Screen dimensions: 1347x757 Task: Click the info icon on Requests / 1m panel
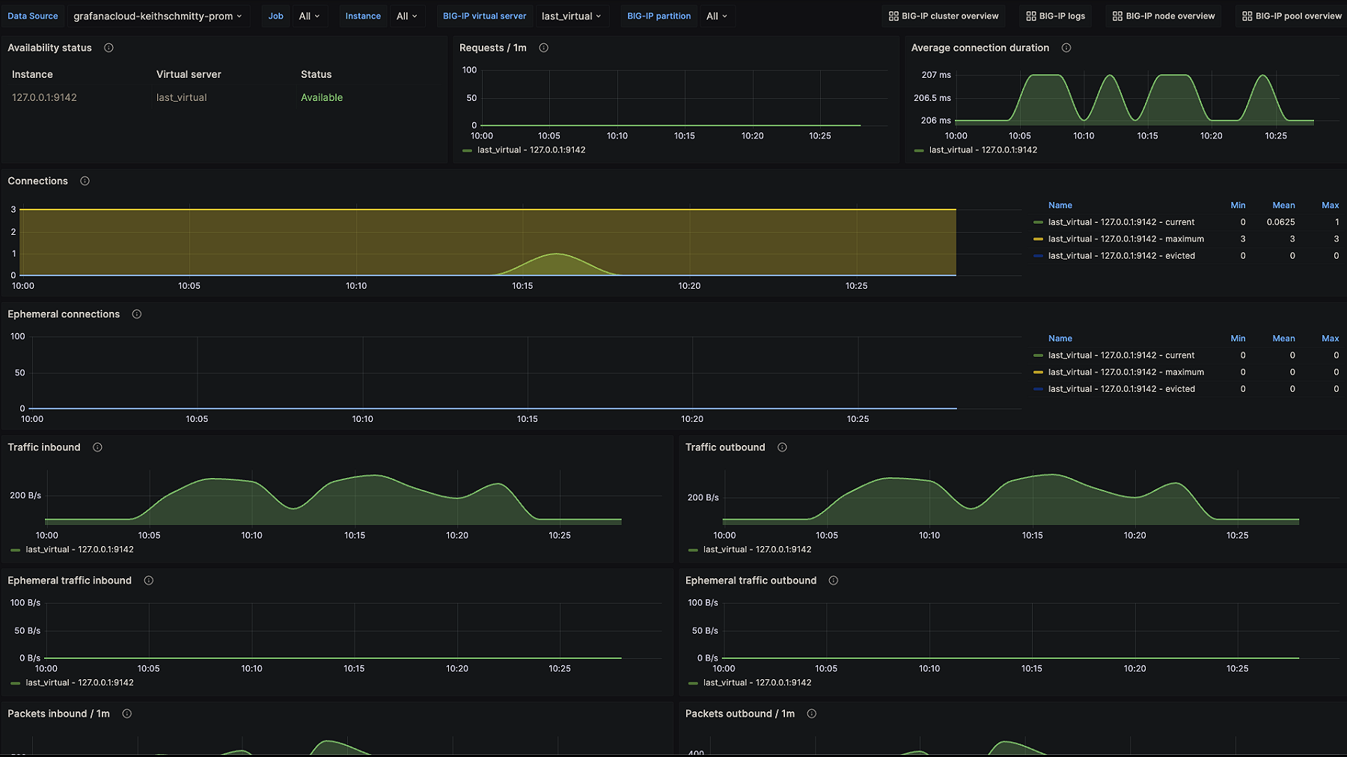click(543, 47)
